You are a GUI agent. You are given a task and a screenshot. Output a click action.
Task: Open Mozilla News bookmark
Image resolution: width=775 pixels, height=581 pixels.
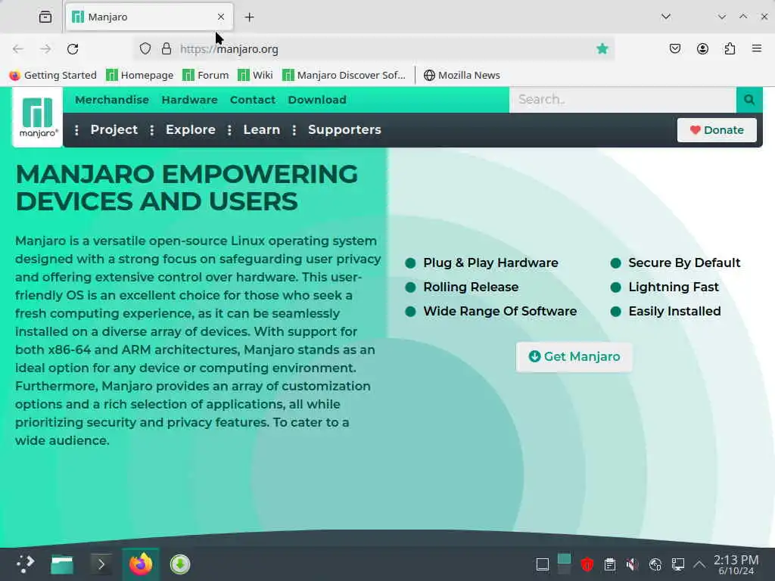click(x=462, y=75)
